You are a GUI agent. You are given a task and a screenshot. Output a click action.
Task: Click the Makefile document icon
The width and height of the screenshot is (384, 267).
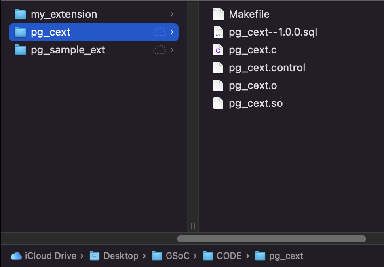(x=218, y=14)
